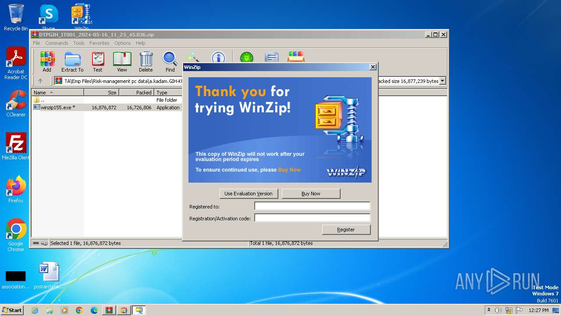Open Windows Explorer from taskbar
The image size is (561, 316).
pos(50,310)
